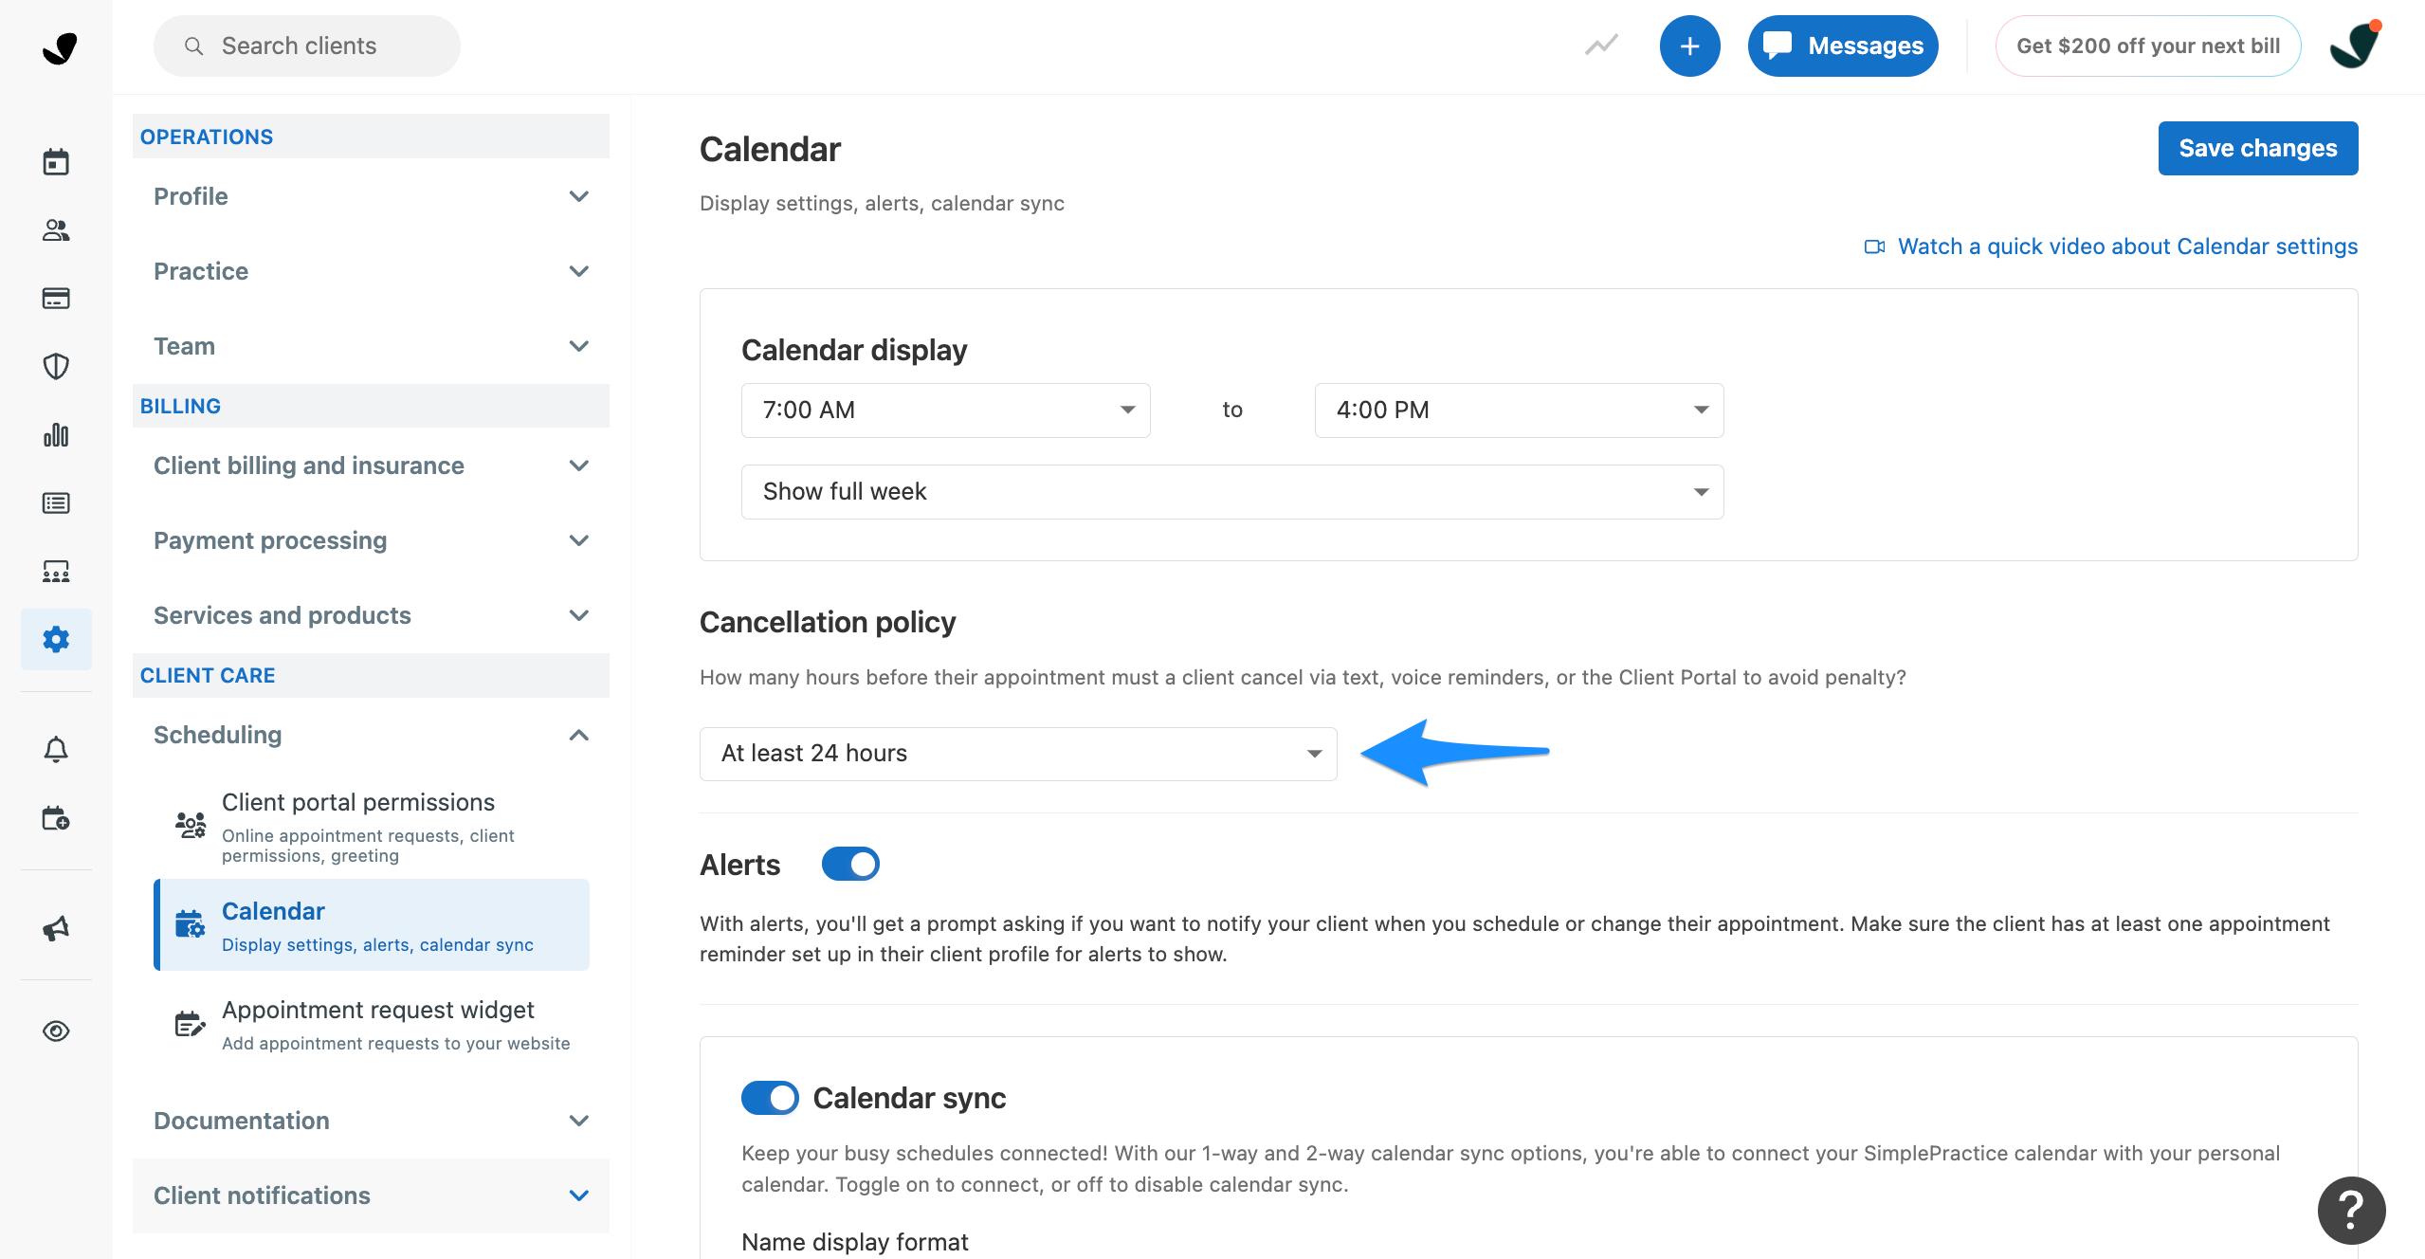
Task: Open the clients icon in the left sidebar
Action: tap(56, 230)
